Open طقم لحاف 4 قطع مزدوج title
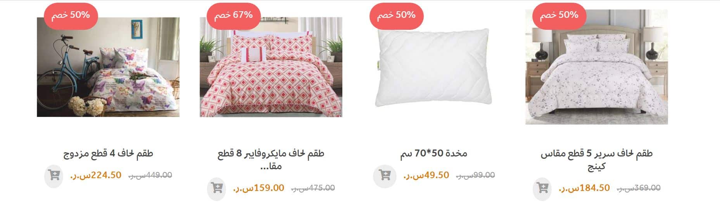The height and width of the screenshot is (208, 720). 108,153
